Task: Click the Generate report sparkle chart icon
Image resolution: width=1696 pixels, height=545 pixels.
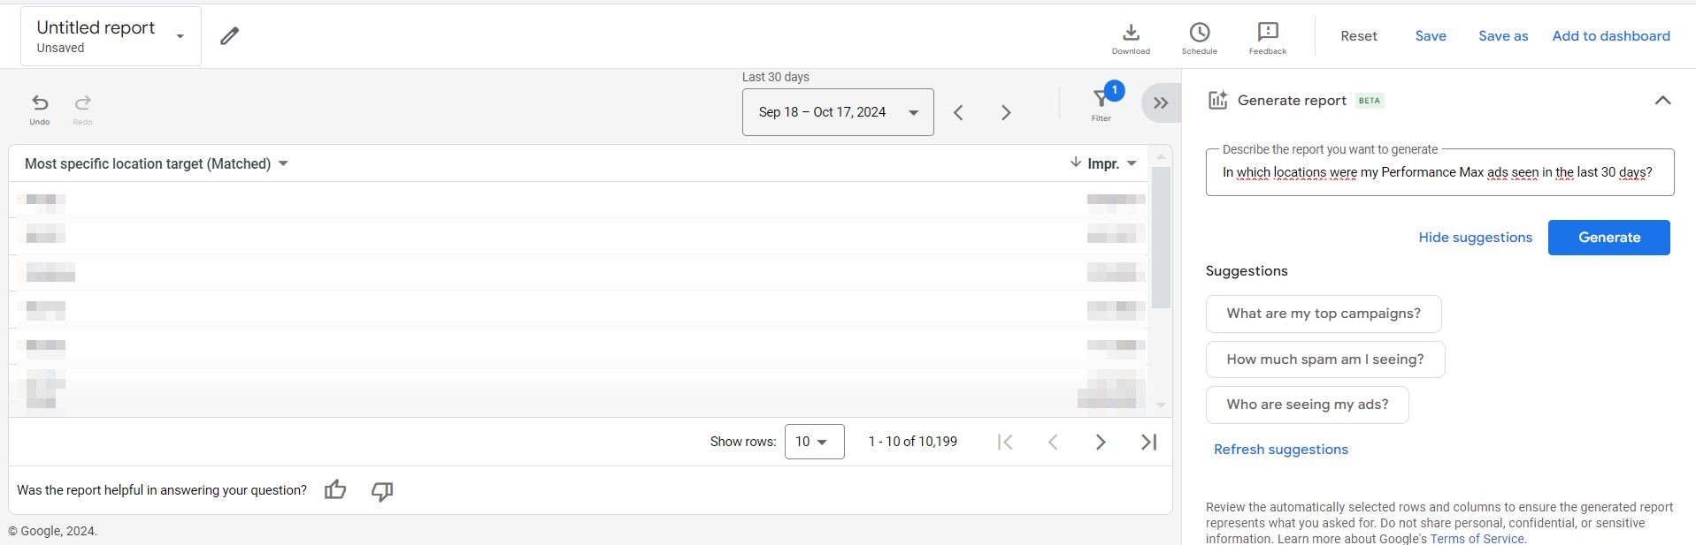Action: (x=1217, y=101)
